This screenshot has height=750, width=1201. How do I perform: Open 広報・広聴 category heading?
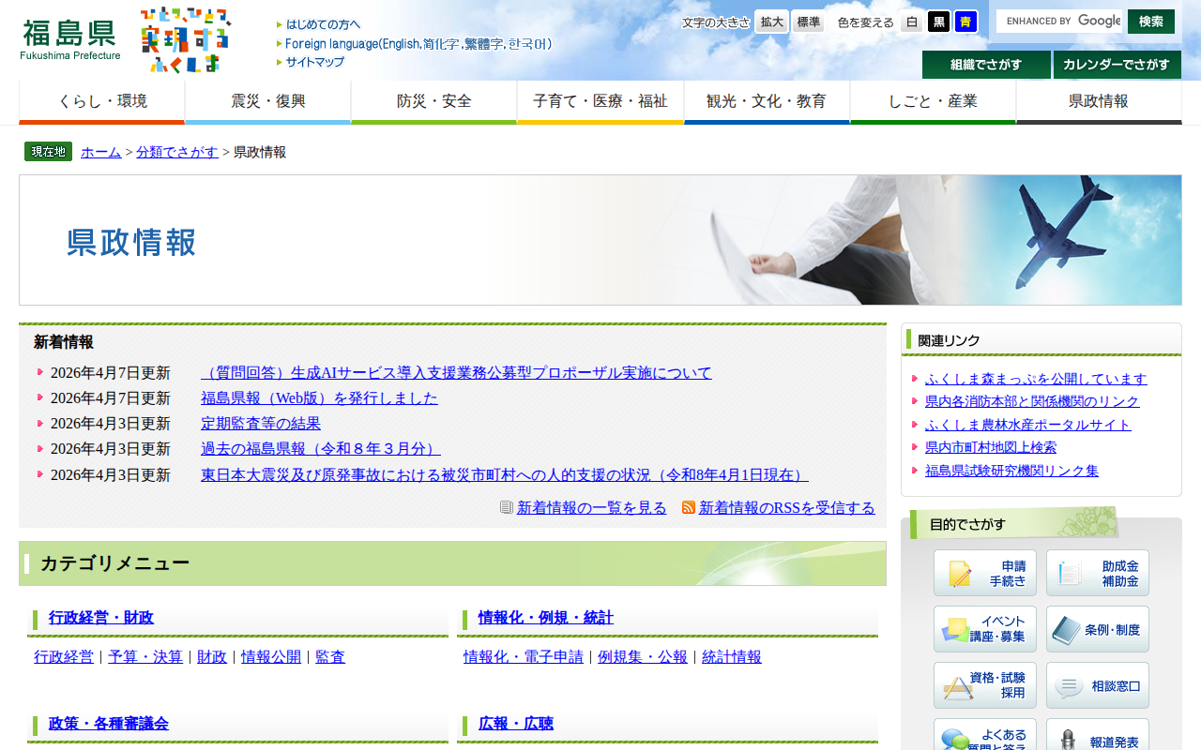click(516, 724)
